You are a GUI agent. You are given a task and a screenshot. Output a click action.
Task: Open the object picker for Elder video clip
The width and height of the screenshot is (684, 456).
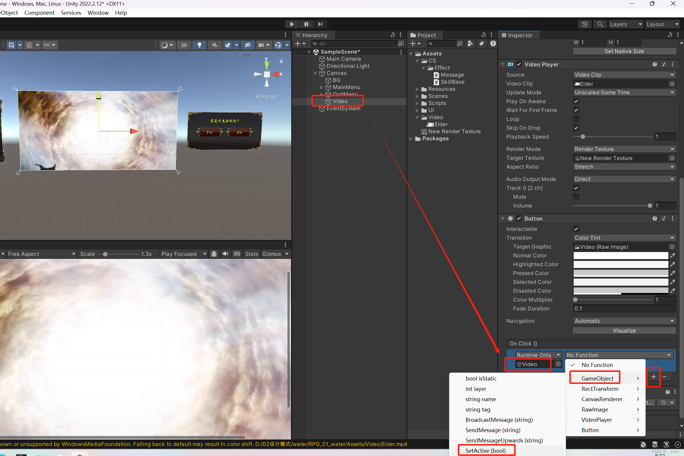[x=672, y=84]
